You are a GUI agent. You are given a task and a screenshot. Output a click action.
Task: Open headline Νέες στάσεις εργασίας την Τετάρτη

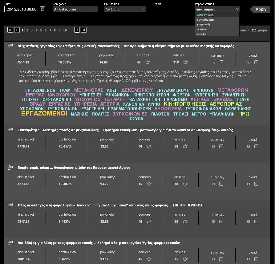tap(126, 46)
